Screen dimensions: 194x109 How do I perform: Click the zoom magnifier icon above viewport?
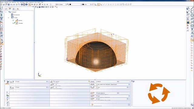tap(51, 7)
